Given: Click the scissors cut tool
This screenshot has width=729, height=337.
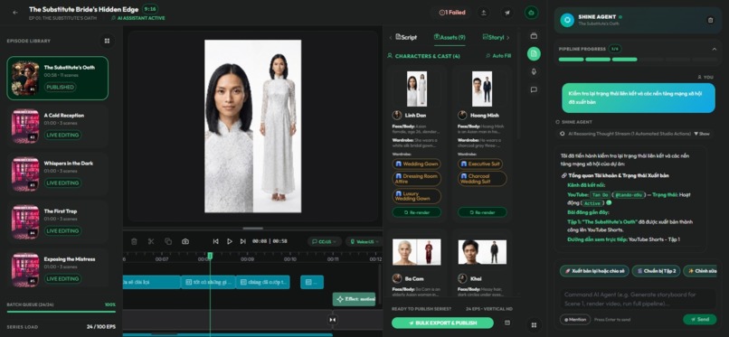Looking at the screenshot, I should tap(151, 241).
